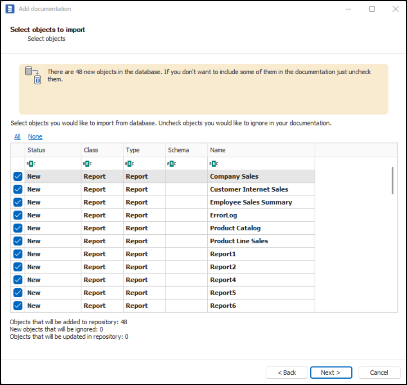This screenshot has width=407, height=385.
Task: Deselect all objects with the None link
Action: click(x=35, y=137)
